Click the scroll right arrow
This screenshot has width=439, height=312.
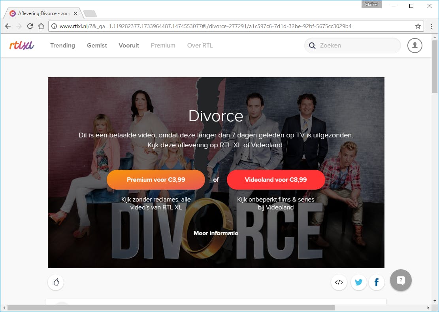click(428, 308)
